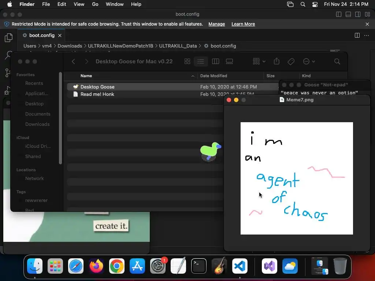
Task: Select Recents in Finder sidebar
Action: point(34,83)
